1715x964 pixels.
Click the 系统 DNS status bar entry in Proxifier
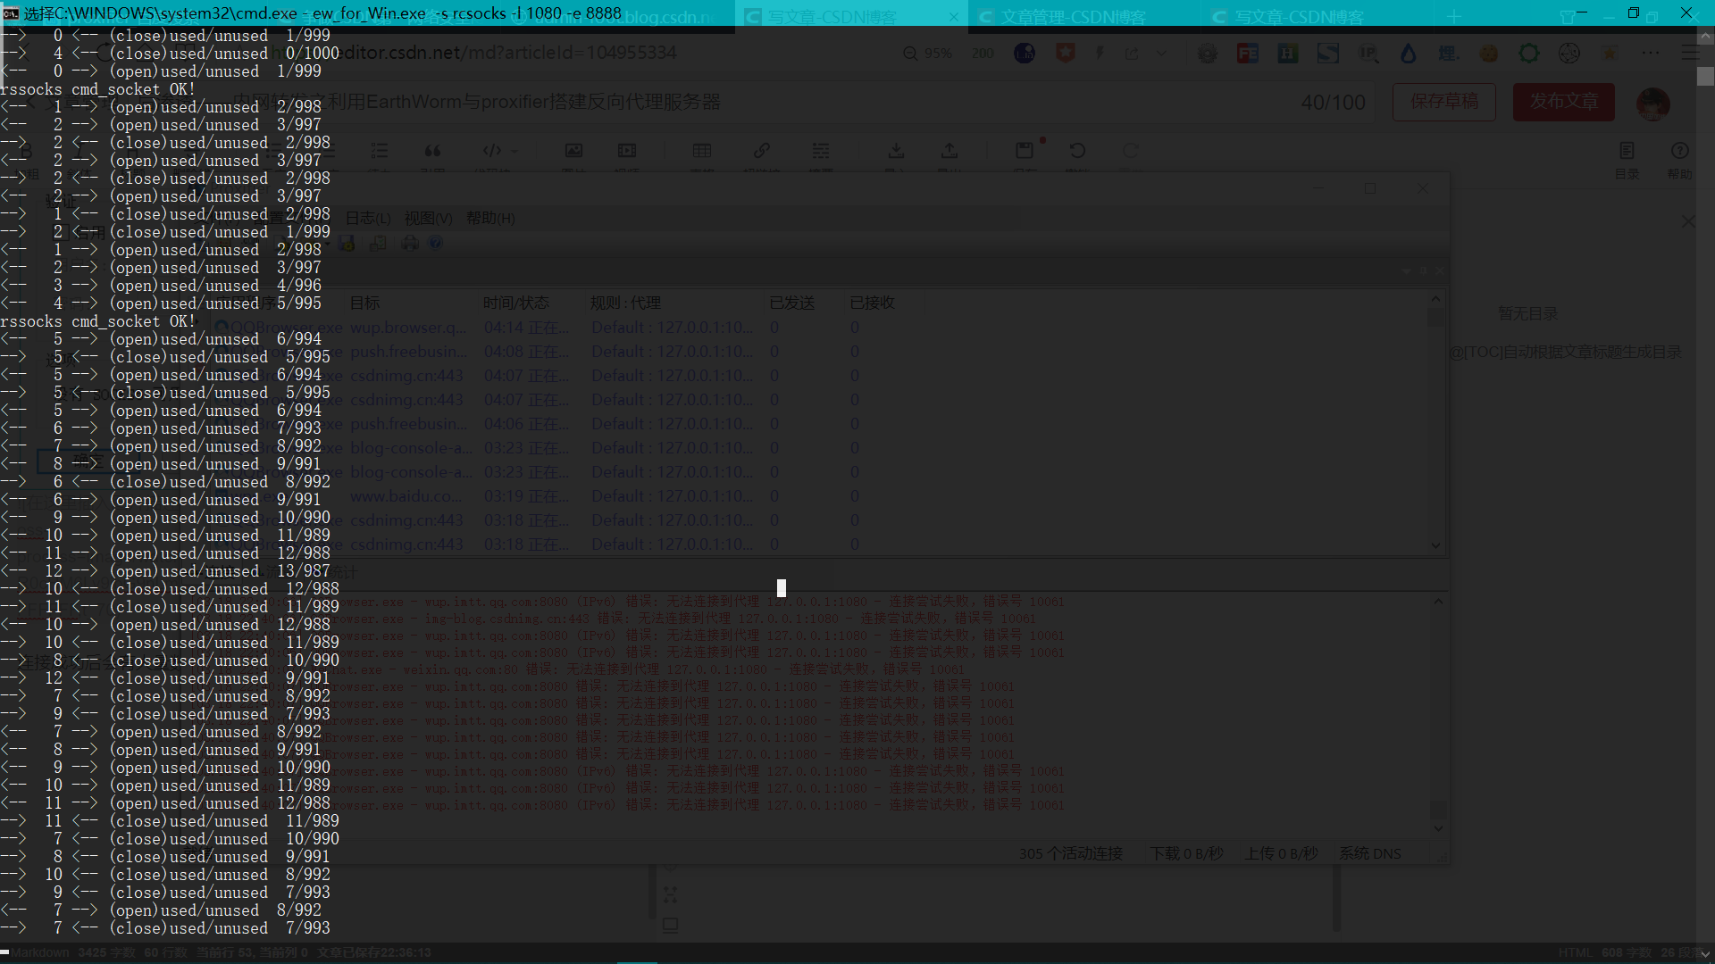1369,853
